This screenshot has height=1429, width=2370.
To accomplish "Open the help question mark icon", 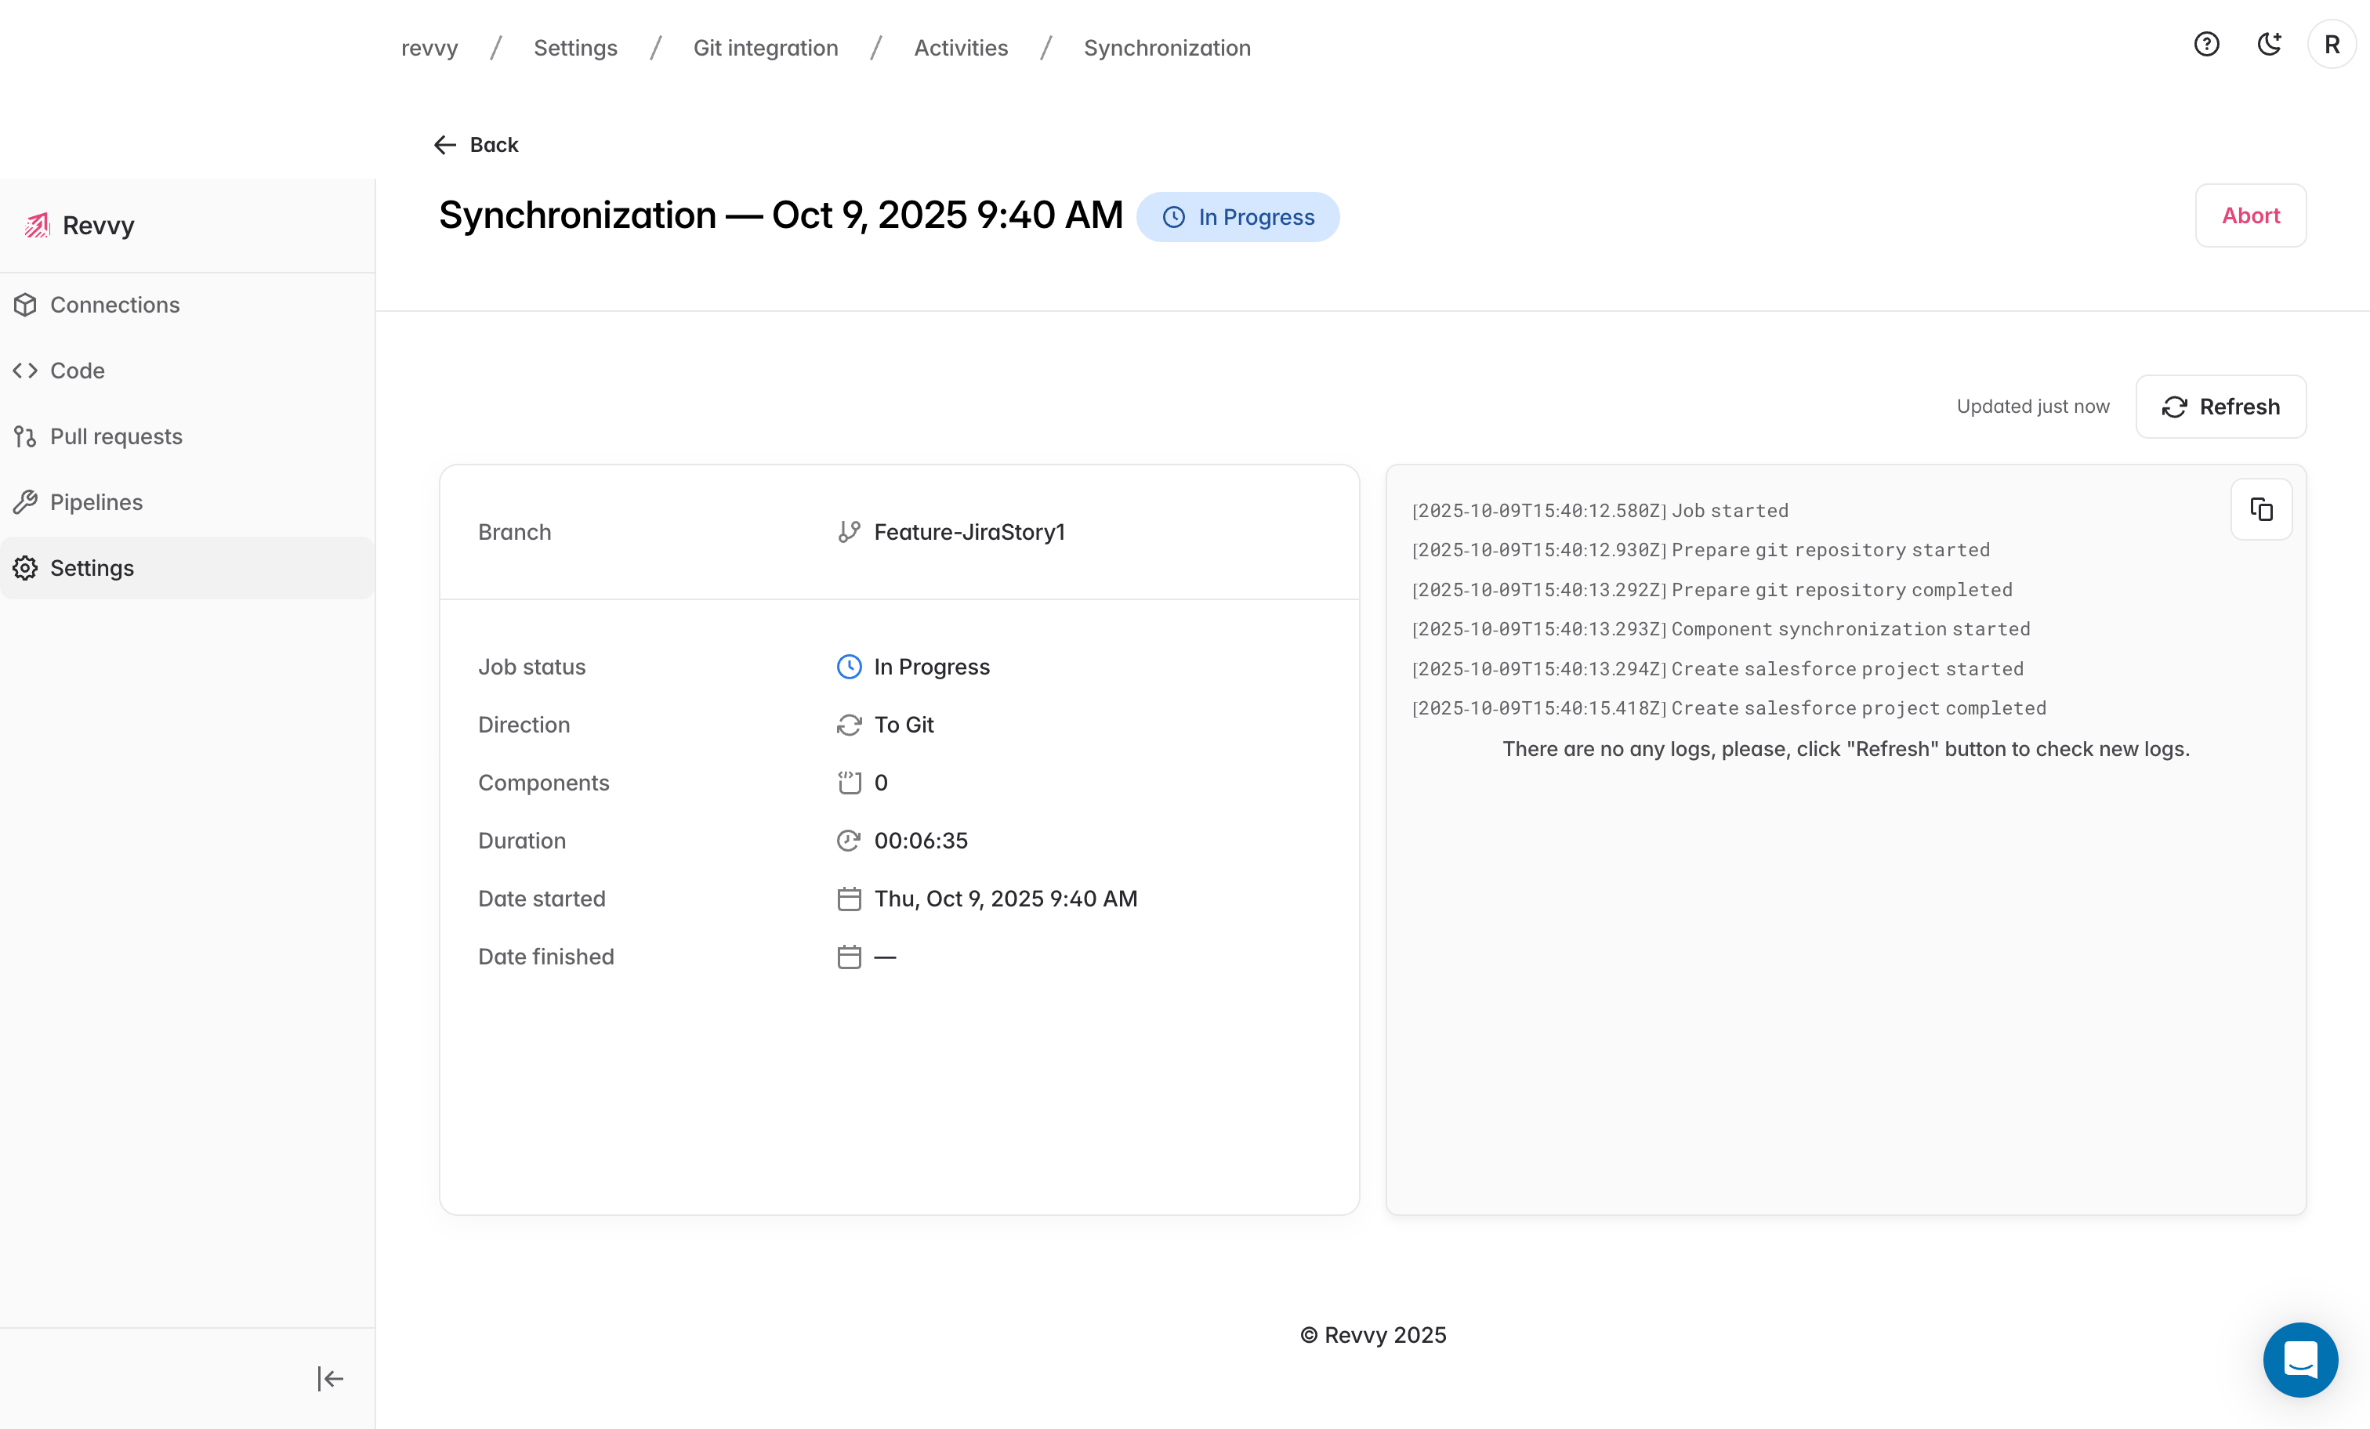I will 2205,44.
